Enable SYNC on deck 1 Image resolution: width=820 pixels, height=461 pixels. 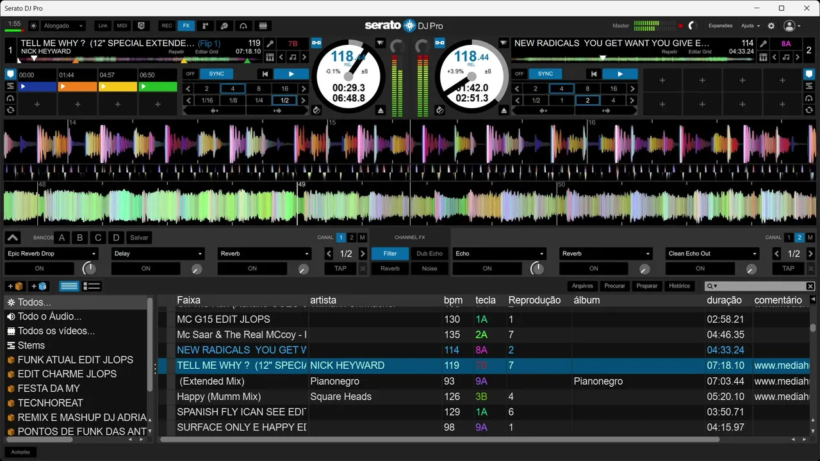click(217, 74)
